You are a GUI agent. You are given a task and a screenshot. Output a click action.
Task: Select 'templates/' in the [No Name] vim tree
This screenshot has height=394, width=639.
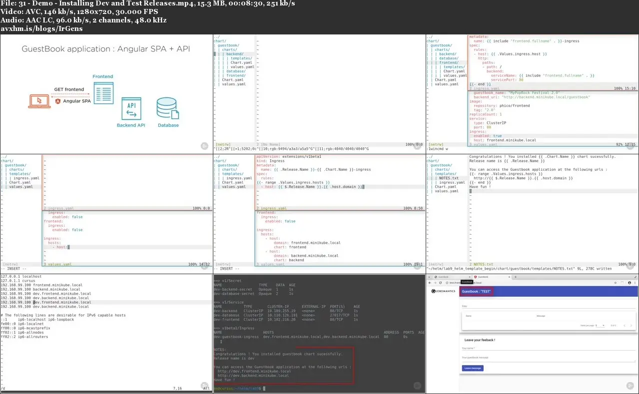point(241,58)
